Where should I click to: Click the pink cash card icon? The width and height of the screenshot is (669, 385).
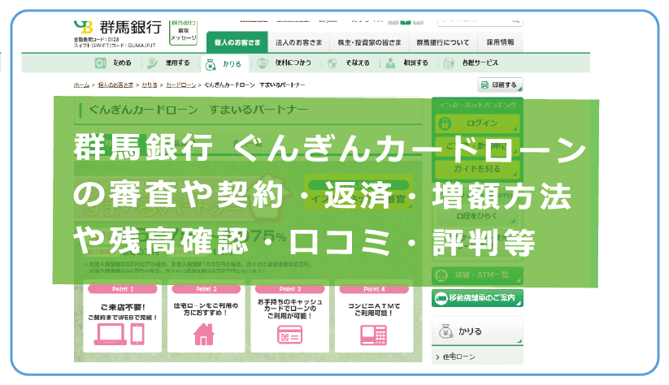(x=289, y=335)
